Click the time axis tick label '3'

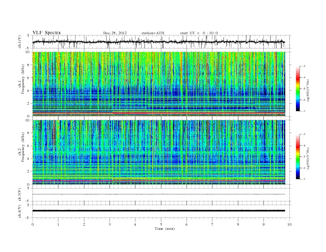point(109,224)
